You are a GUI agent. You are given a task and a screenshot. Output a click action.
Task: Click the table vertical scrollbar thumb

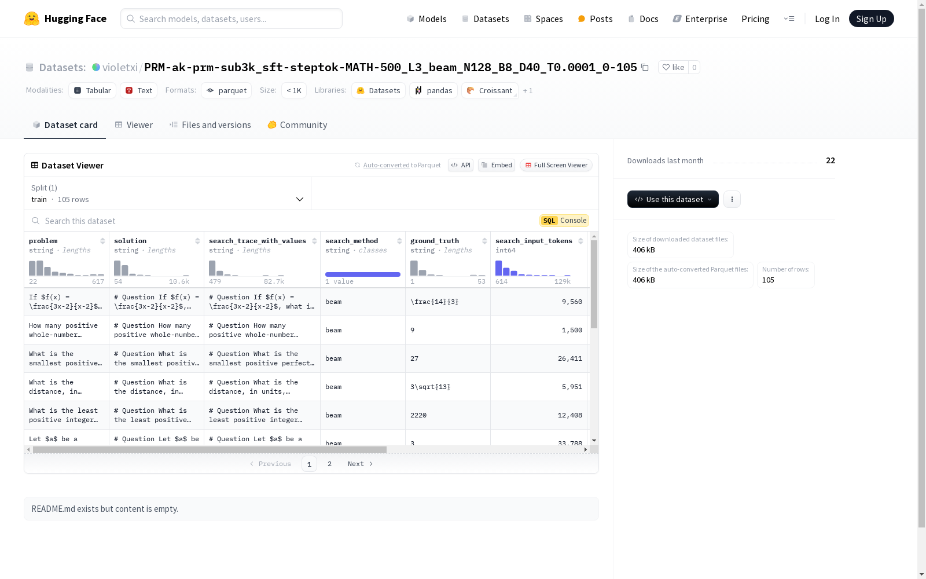594,284
